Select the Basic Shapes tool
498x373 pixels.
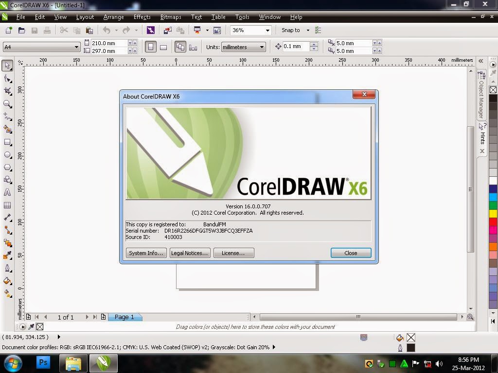7,180
